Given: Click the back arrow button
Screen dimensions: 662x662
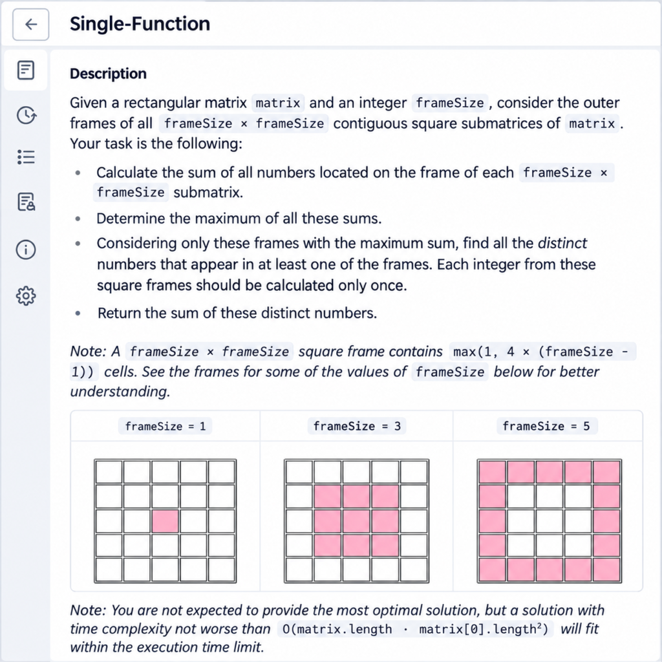Looking at the screenshot, I should coord(31,24).
